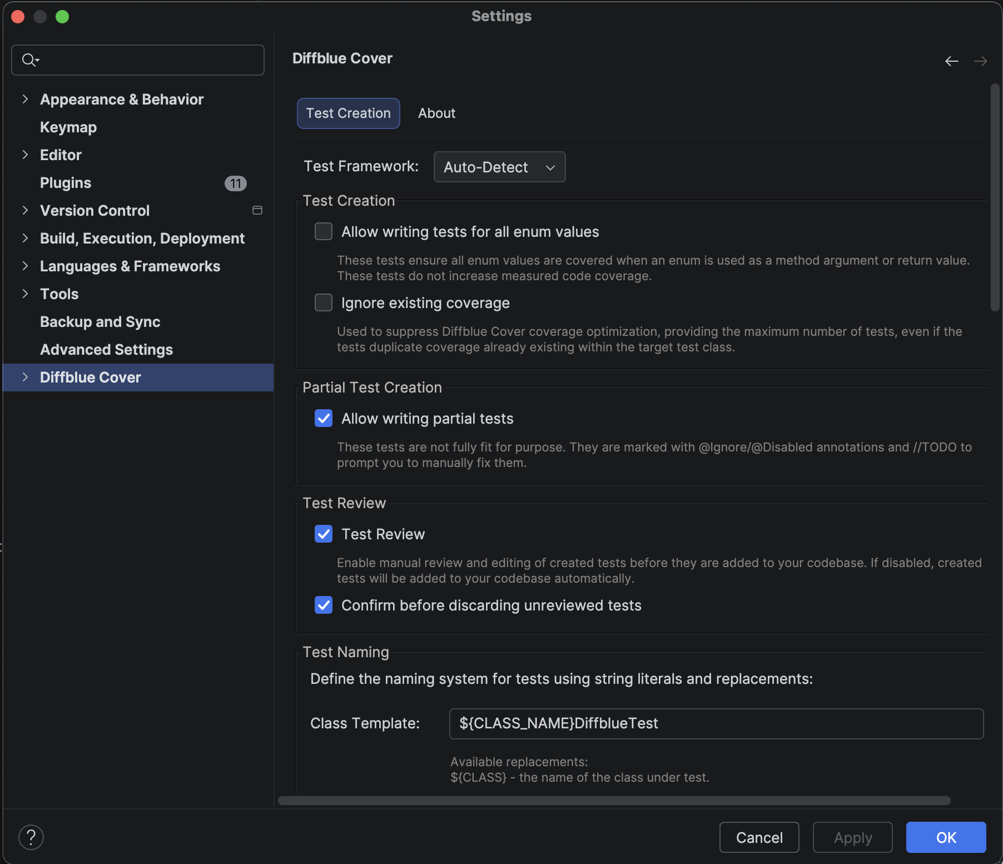Click the horizontal scrollbar at the bottom
The image size is (1003, 864).
tap(614, 801)
